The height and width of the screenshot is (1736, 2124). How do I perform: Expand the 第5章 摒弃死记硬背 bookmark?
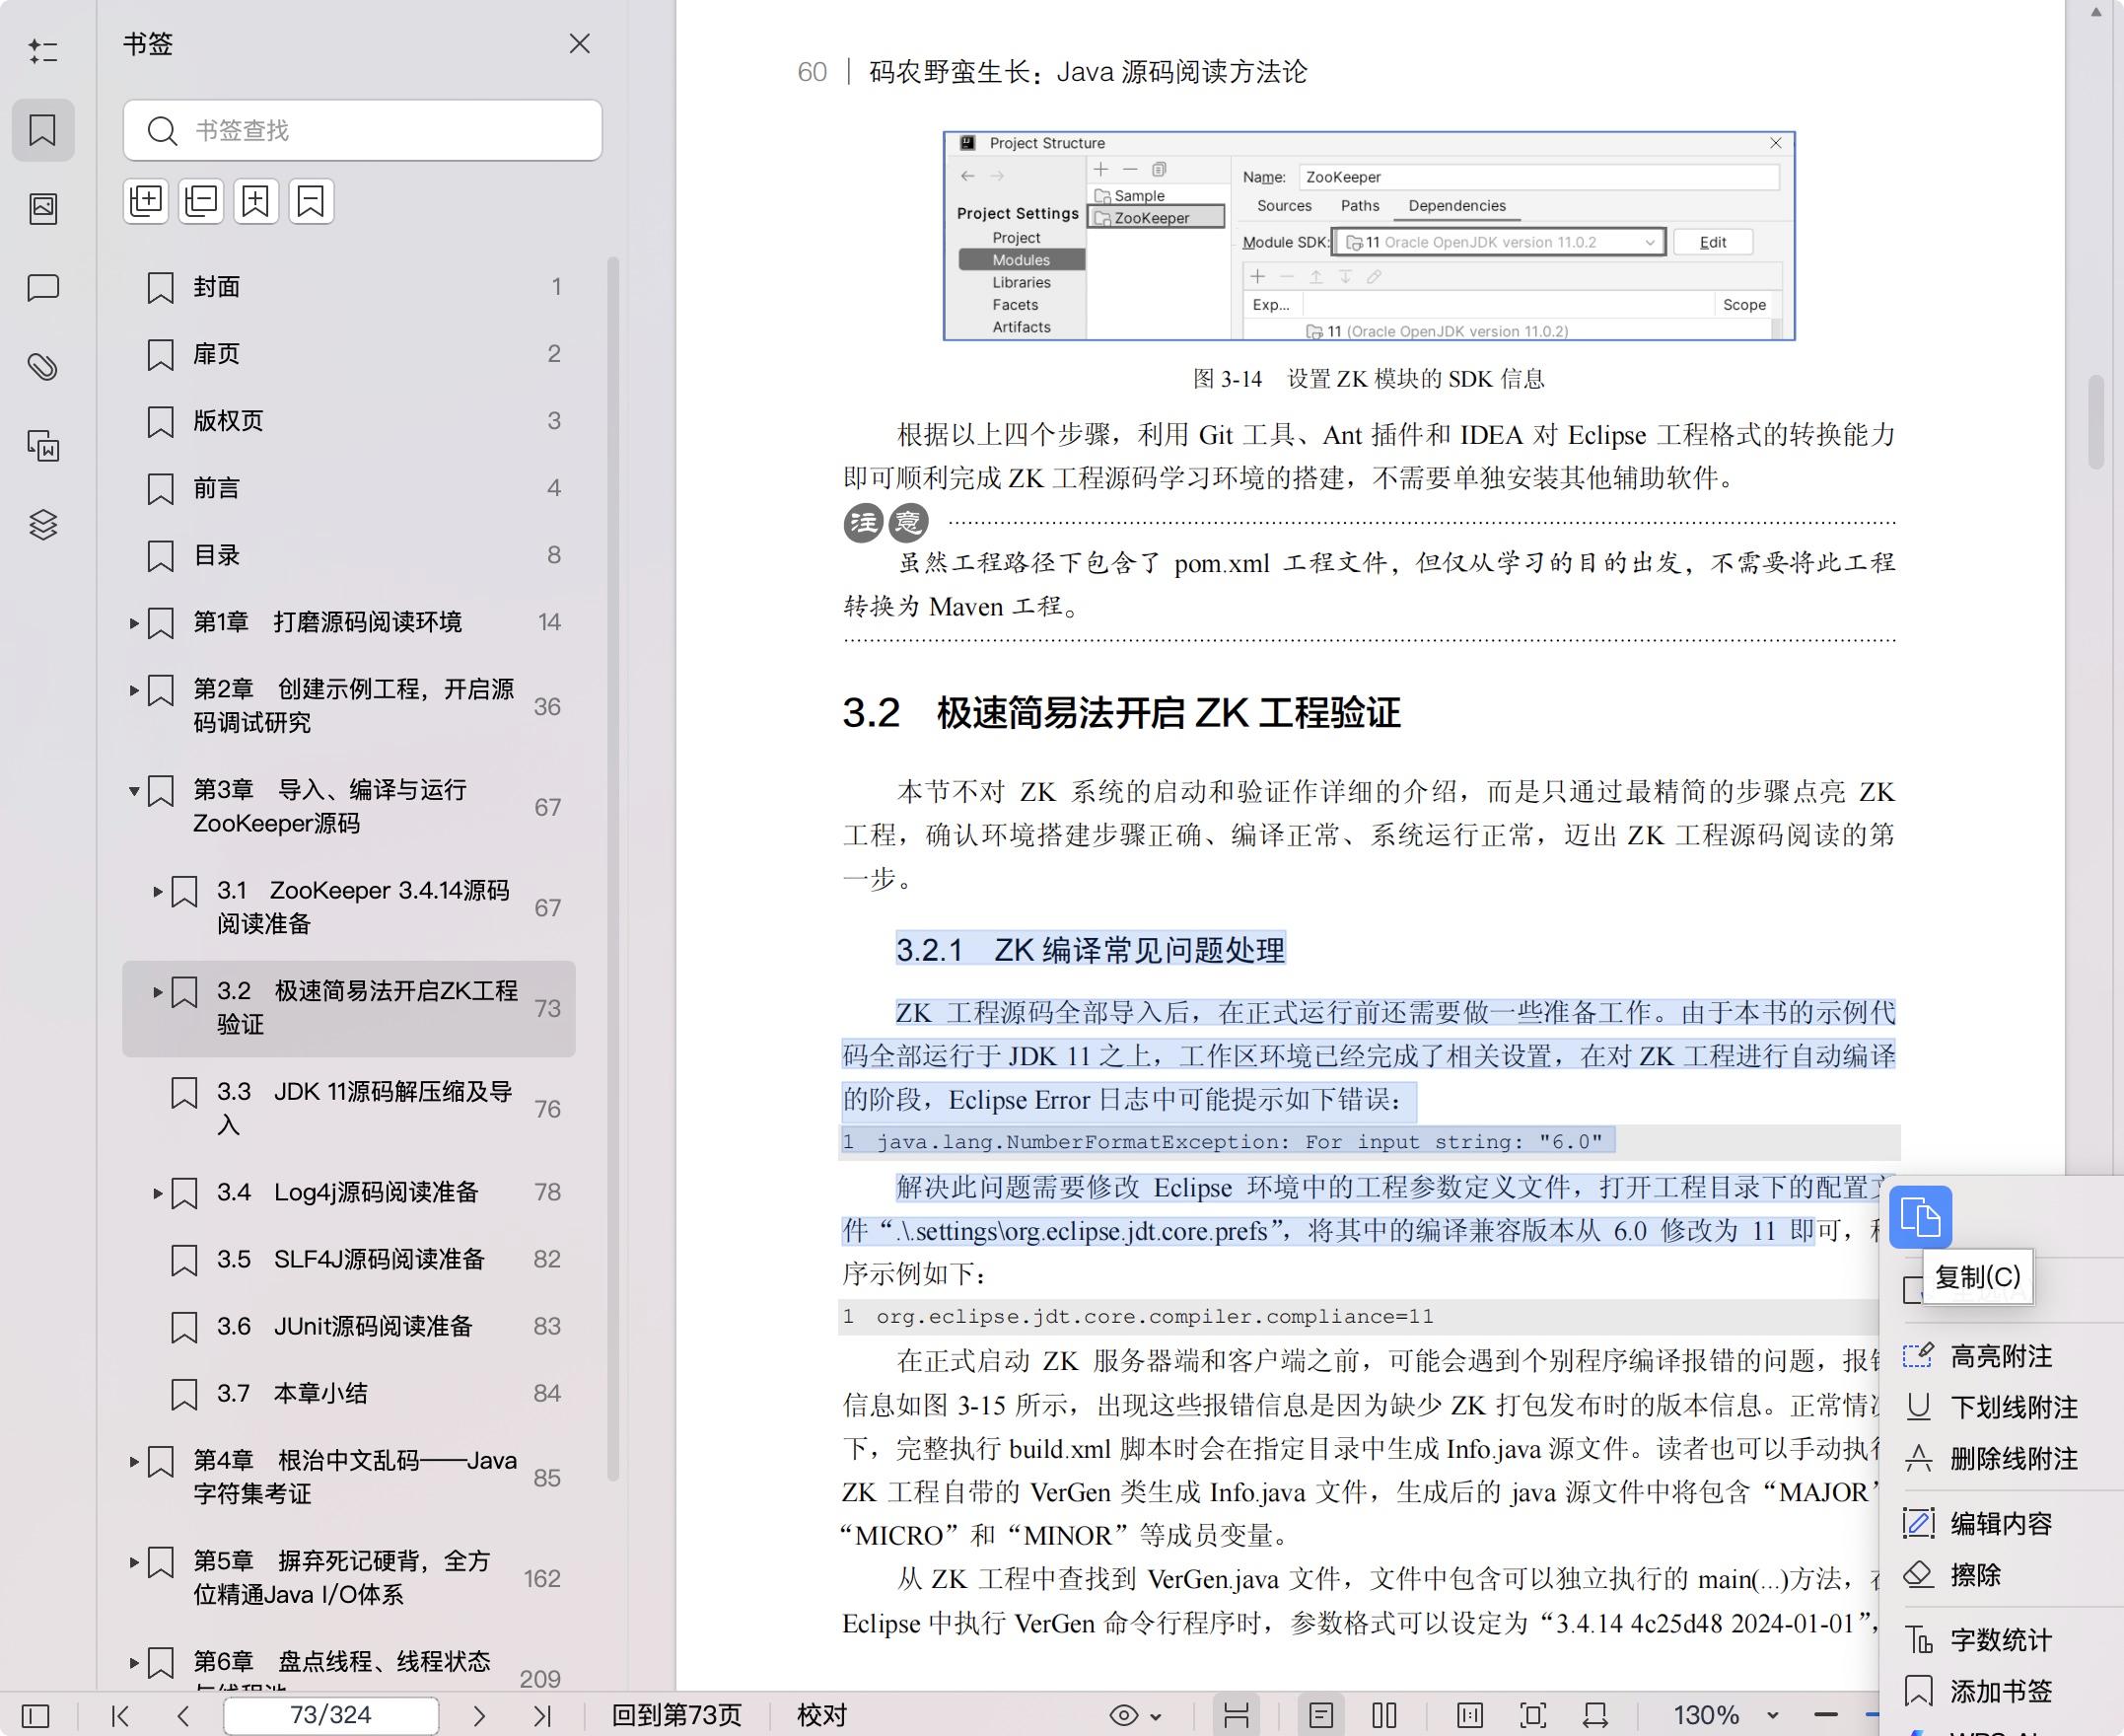coord(134,1562)
